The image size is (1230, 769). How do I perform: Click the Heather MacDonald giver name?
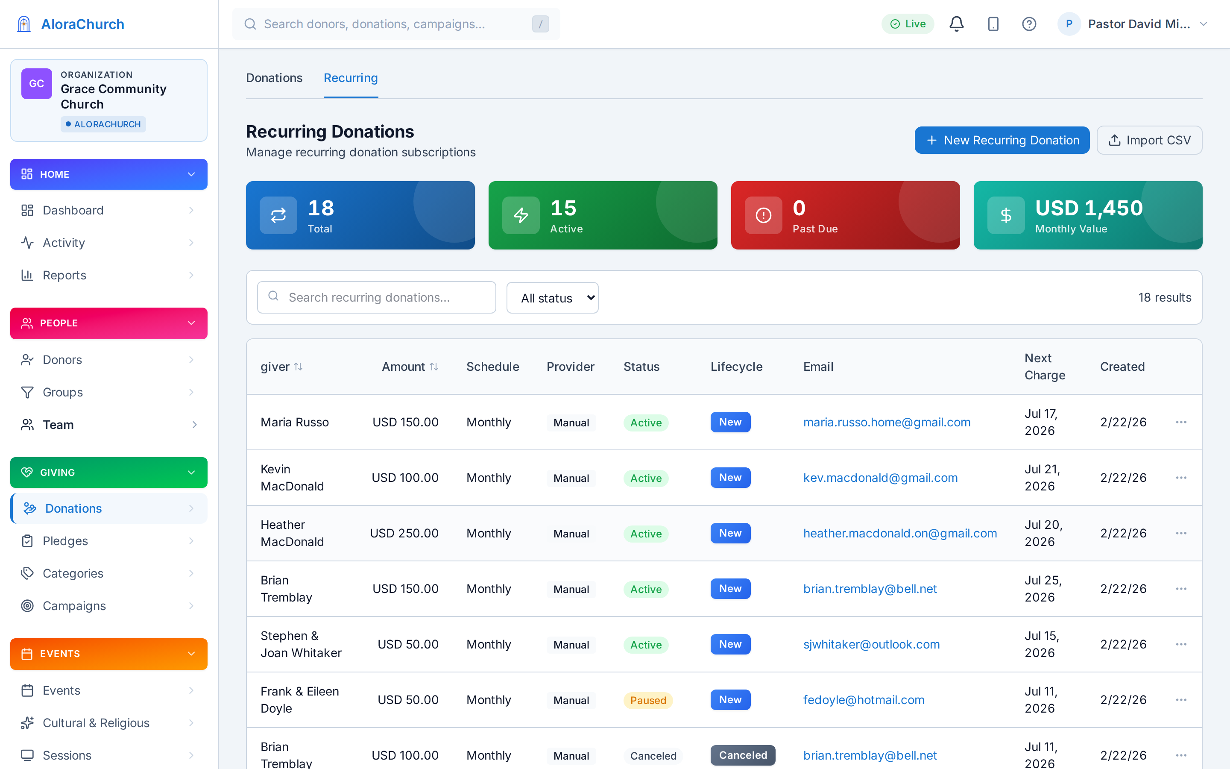292,533
